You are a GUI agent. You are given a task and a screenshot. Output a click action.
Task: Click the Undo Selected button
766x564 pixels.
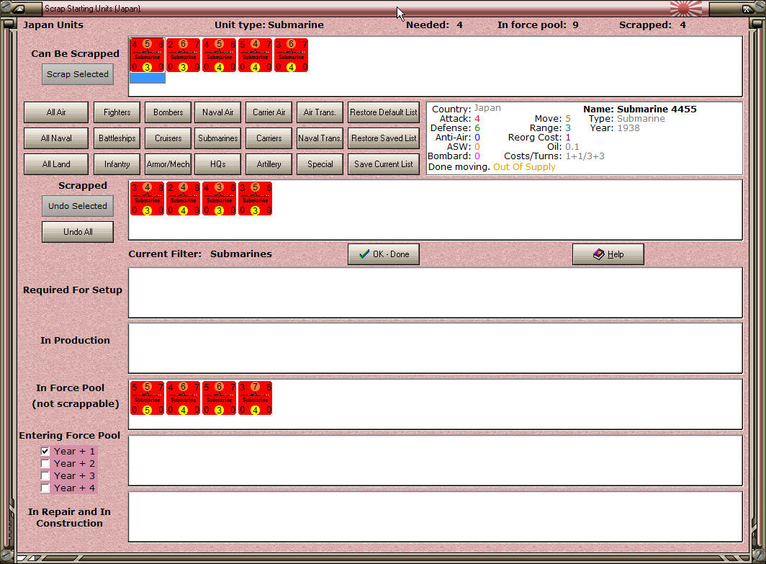point(78,206)
